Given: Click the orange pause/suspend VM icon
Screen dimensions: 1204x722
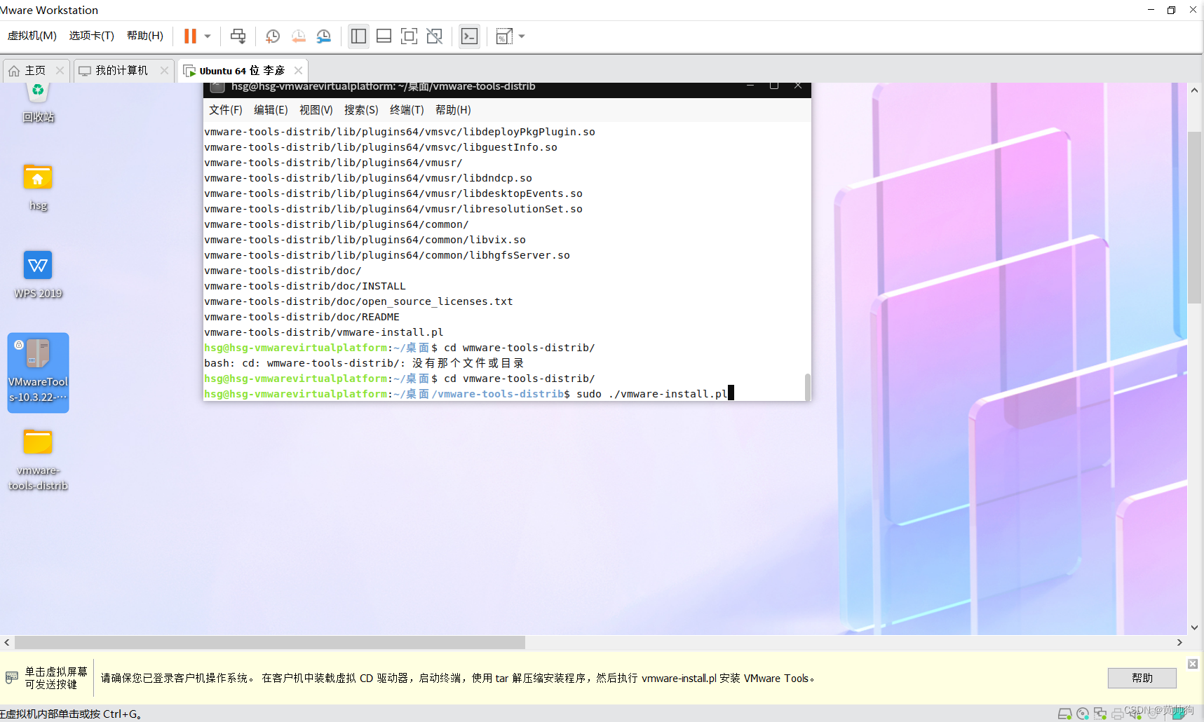Looking at the screenshot, I should point(190,36).
